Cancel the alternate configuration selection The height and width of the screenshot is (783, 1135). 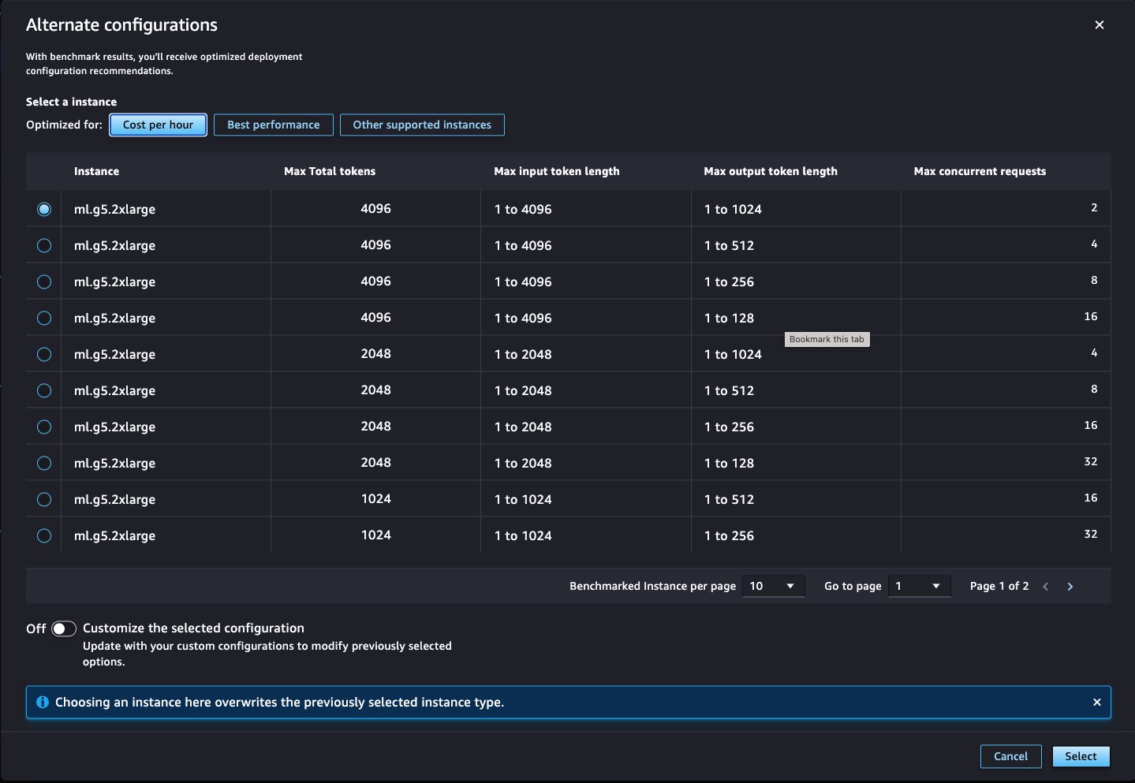pos(1010,756)
